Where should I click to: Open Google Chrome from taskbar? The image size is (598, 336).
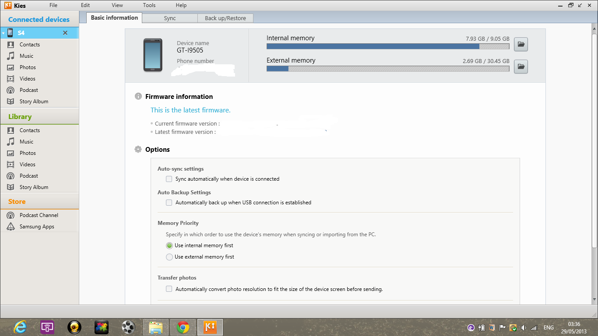click(183, 327)
